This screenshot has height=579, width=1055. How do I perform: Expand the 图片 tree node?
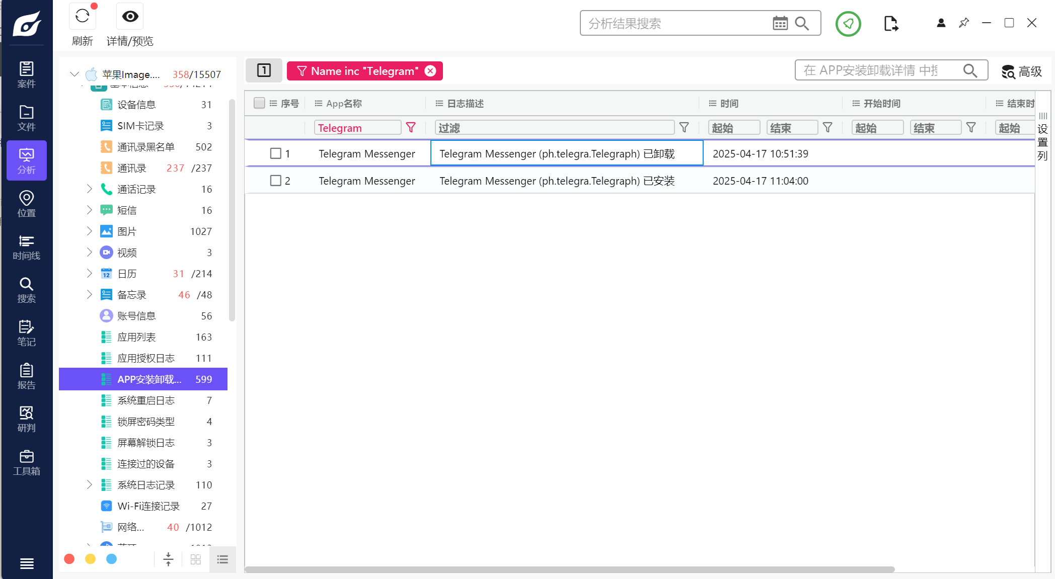click(x=89, y=231)
